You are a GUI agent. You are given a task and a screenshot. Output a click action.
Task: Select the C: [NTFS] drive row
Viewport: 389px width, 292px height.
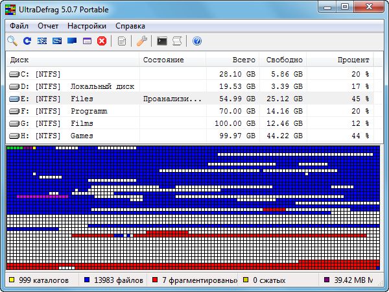[x=190, y=74]
